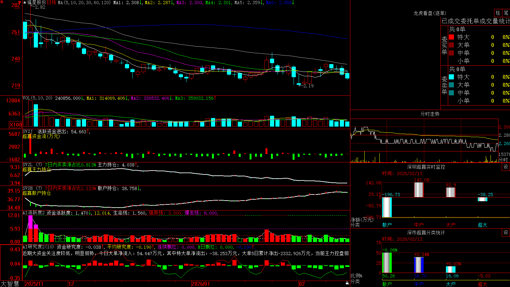Click the 强势线: 3.000 label
The image size is (510, 287).
(x=165, y=213)
